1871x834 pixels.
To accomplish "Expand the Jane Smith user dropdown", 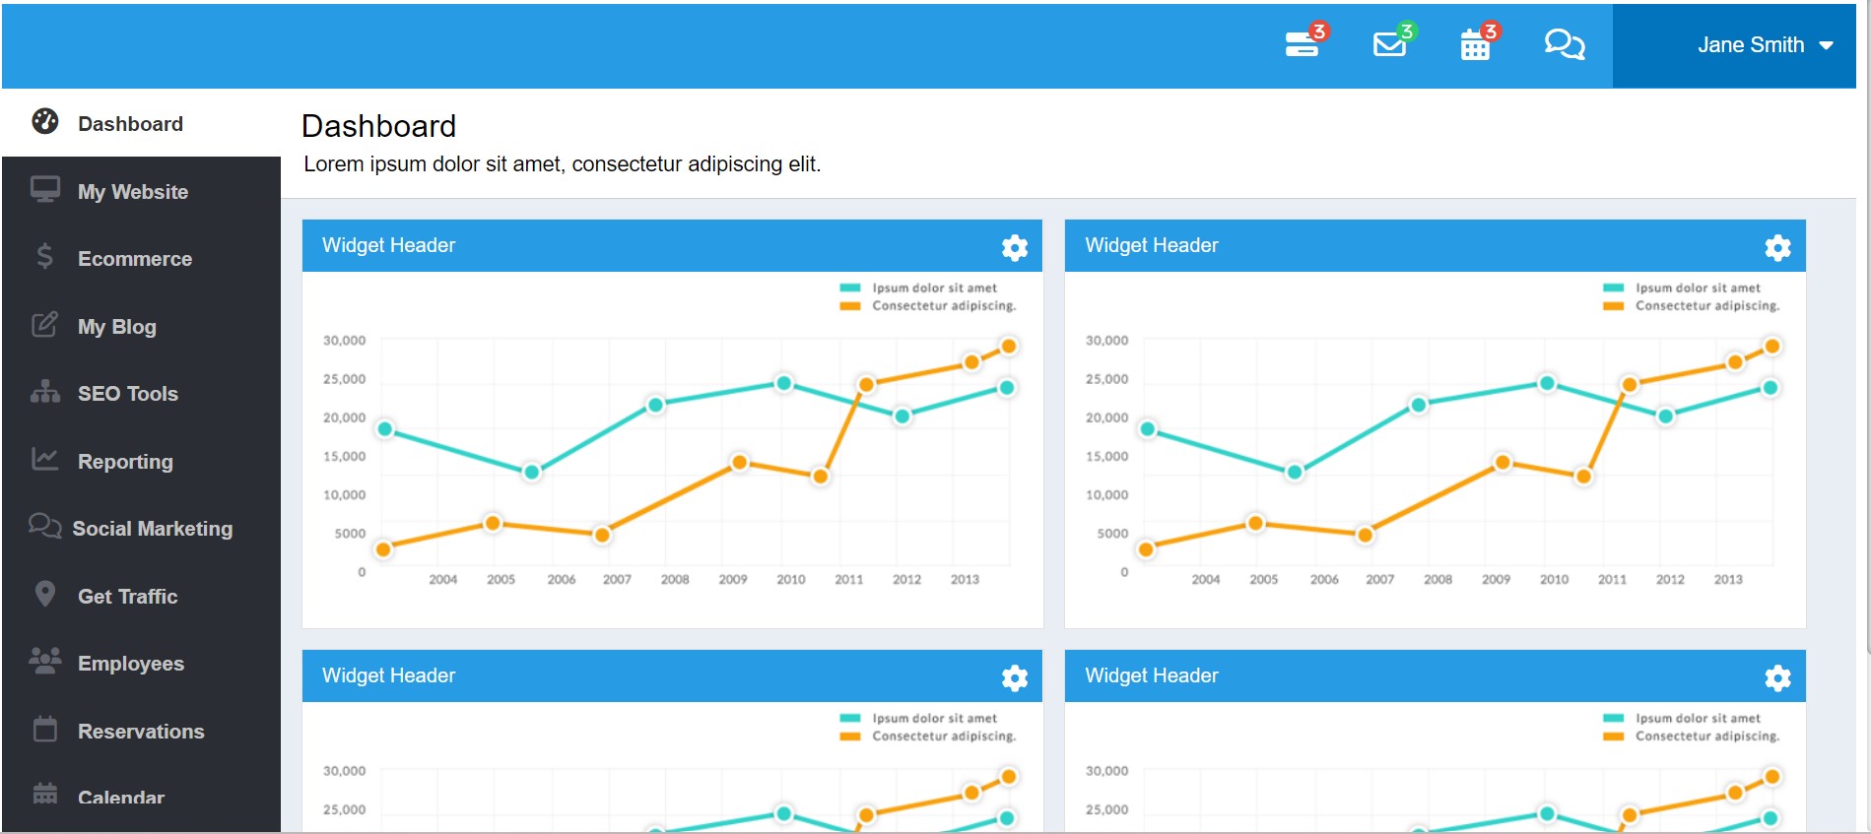I will 1734,45.
